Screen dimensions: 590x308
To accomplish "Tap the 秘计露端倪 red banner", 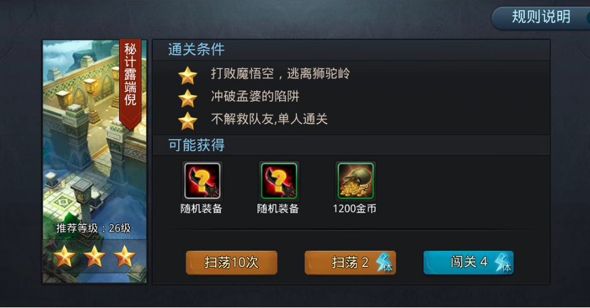I will pos(130,83).
